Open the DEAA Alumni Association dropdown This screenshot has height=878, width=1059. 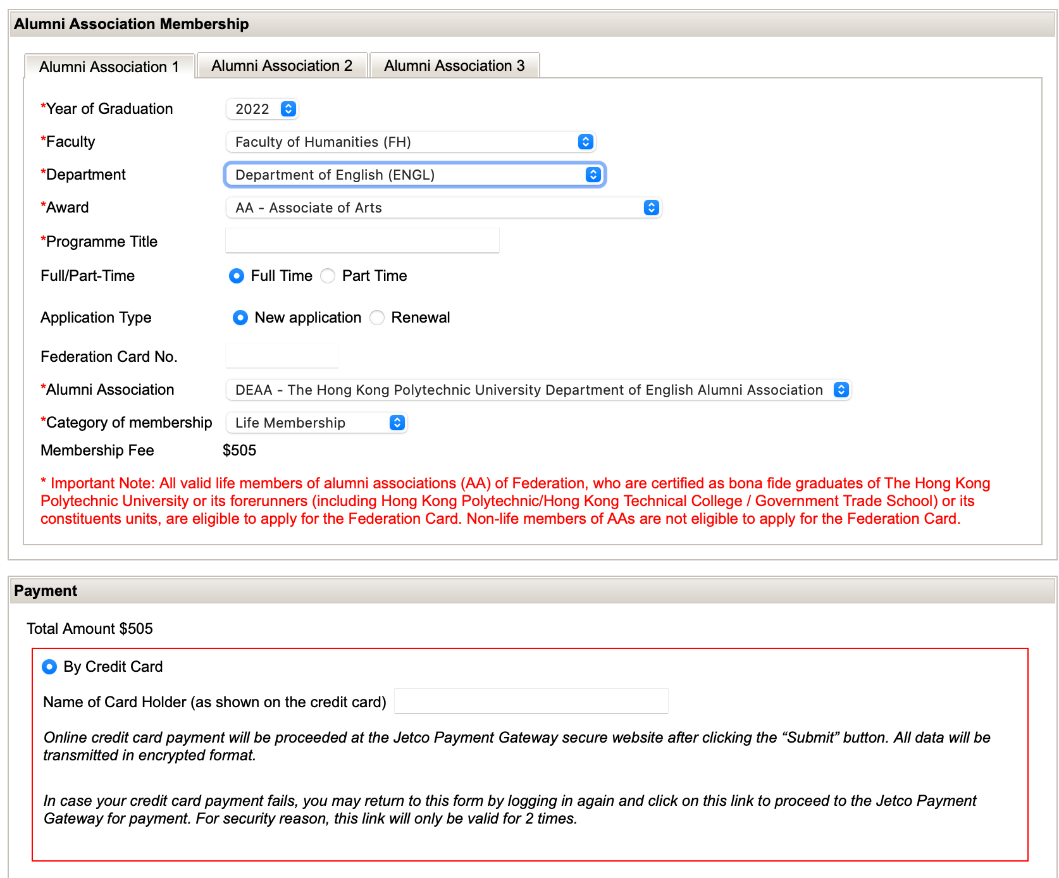pos(538,390)
